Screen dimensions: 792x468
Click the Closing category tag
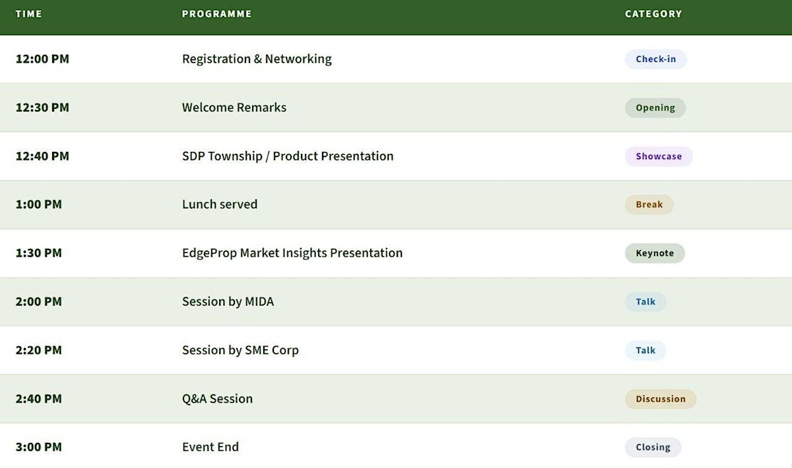[653, 447]
